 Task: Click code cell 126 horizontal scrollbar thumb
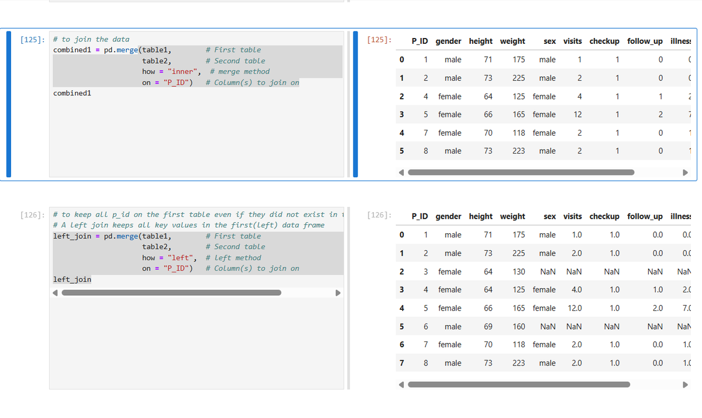[x=171, y=292]
